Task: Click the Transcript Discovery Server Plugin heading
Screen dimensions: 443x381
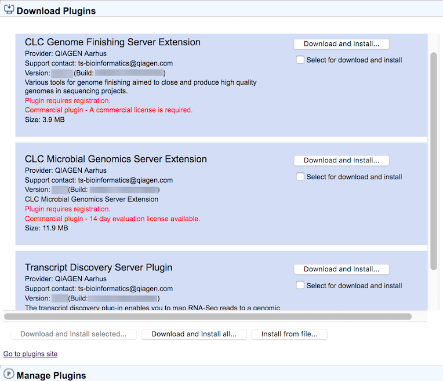Action: click(x=99, y=268)
